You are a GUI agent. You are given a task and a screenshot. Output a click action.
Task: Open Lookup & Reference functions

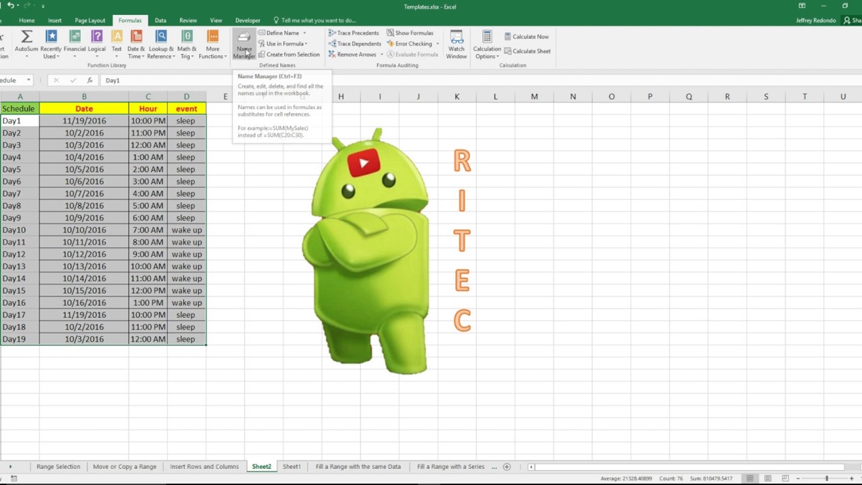[162, 44]
